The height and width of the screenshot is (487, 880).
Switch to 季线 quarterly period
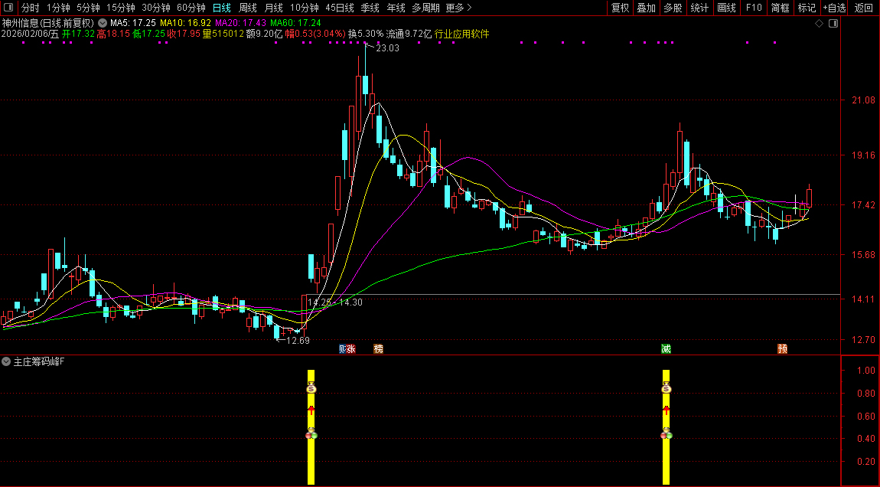coord(370,8)
